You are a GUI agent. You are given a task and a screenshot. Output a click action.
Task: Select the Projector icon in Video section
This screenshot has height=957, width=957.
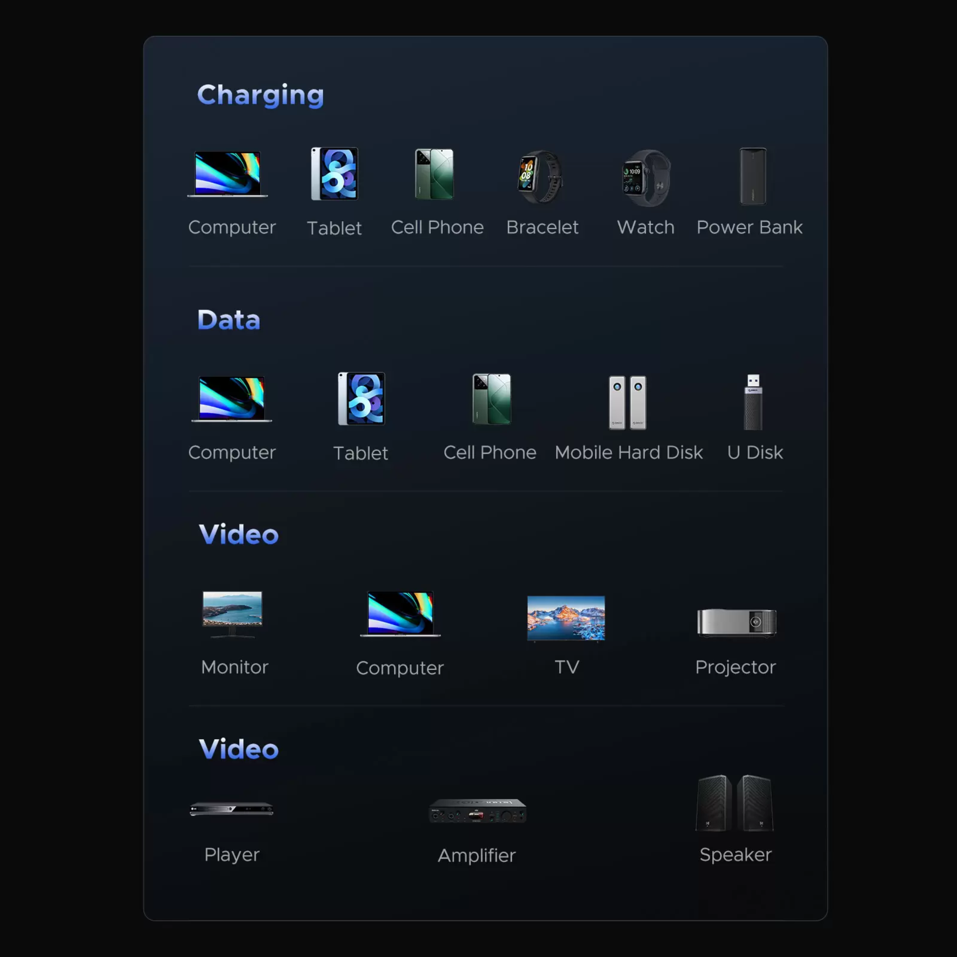[x=736, y=623]
